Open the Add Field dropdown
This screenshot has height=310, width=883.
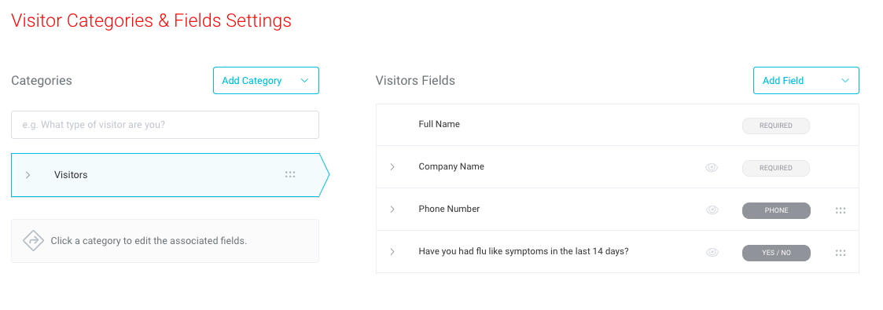806,80
